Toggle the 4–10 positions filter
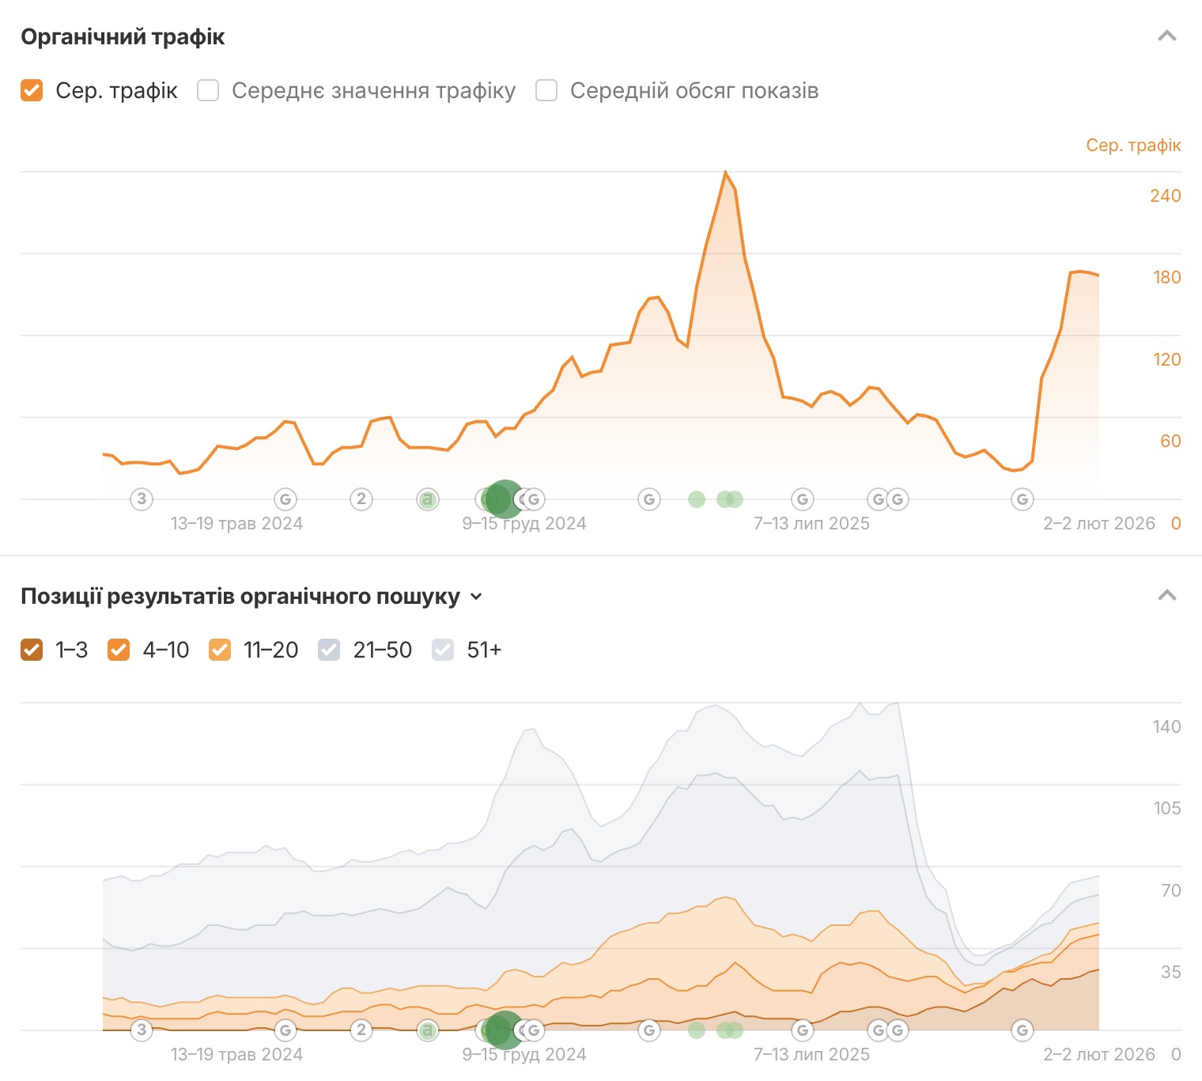This screenshot has height=1081, width=1202. pyautogui.click(x=119, y=650)
